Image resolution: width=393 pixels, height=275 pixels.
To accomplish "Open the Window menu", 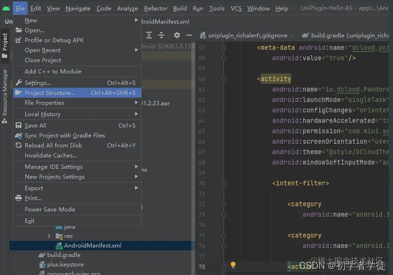I will (x=258, y=9).
